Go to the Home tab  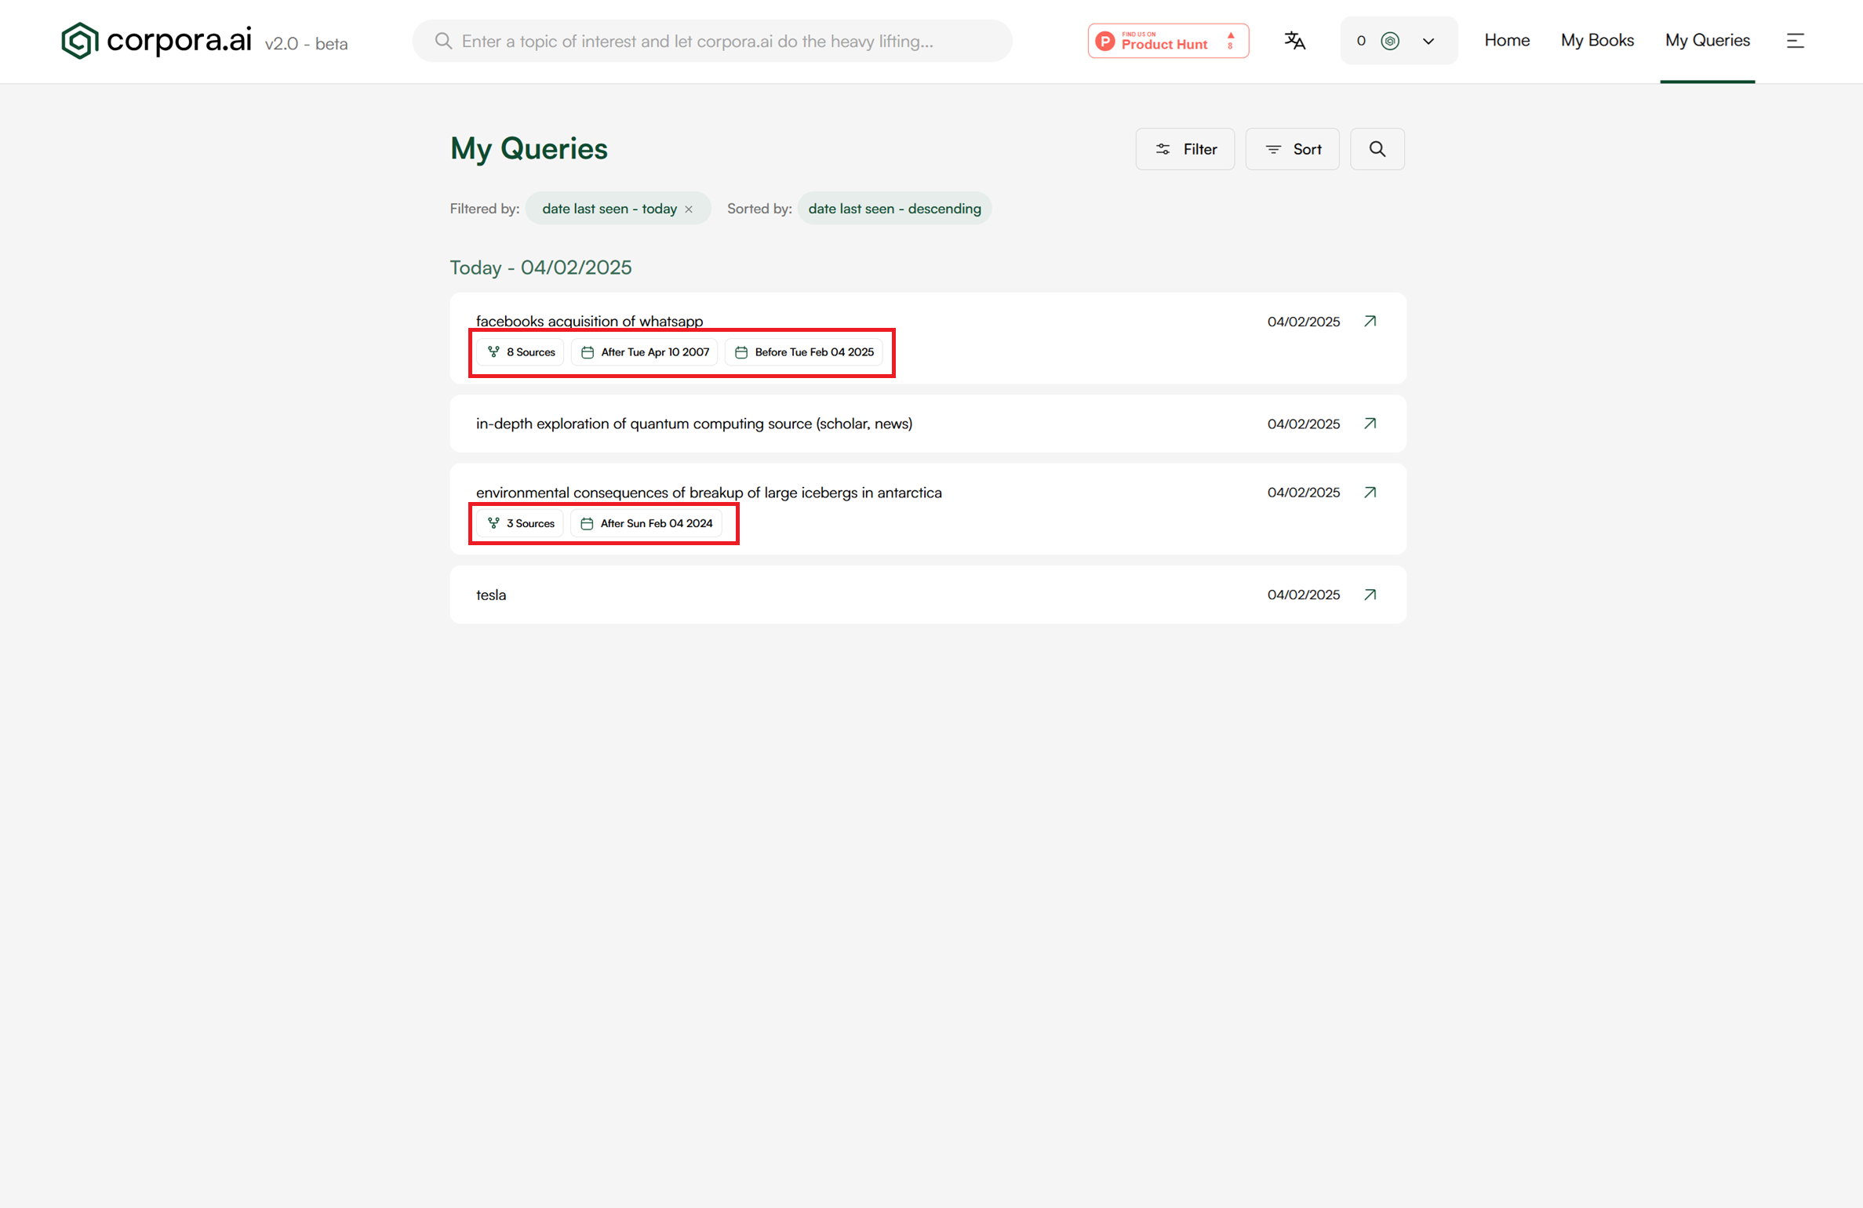[1506, 40]
